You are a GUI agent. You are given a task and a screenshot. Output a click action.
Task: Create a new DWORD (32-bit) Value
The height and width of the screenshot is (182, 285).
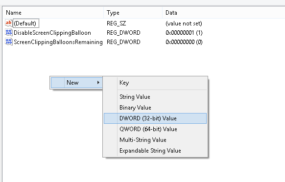[x=155, y=118]
